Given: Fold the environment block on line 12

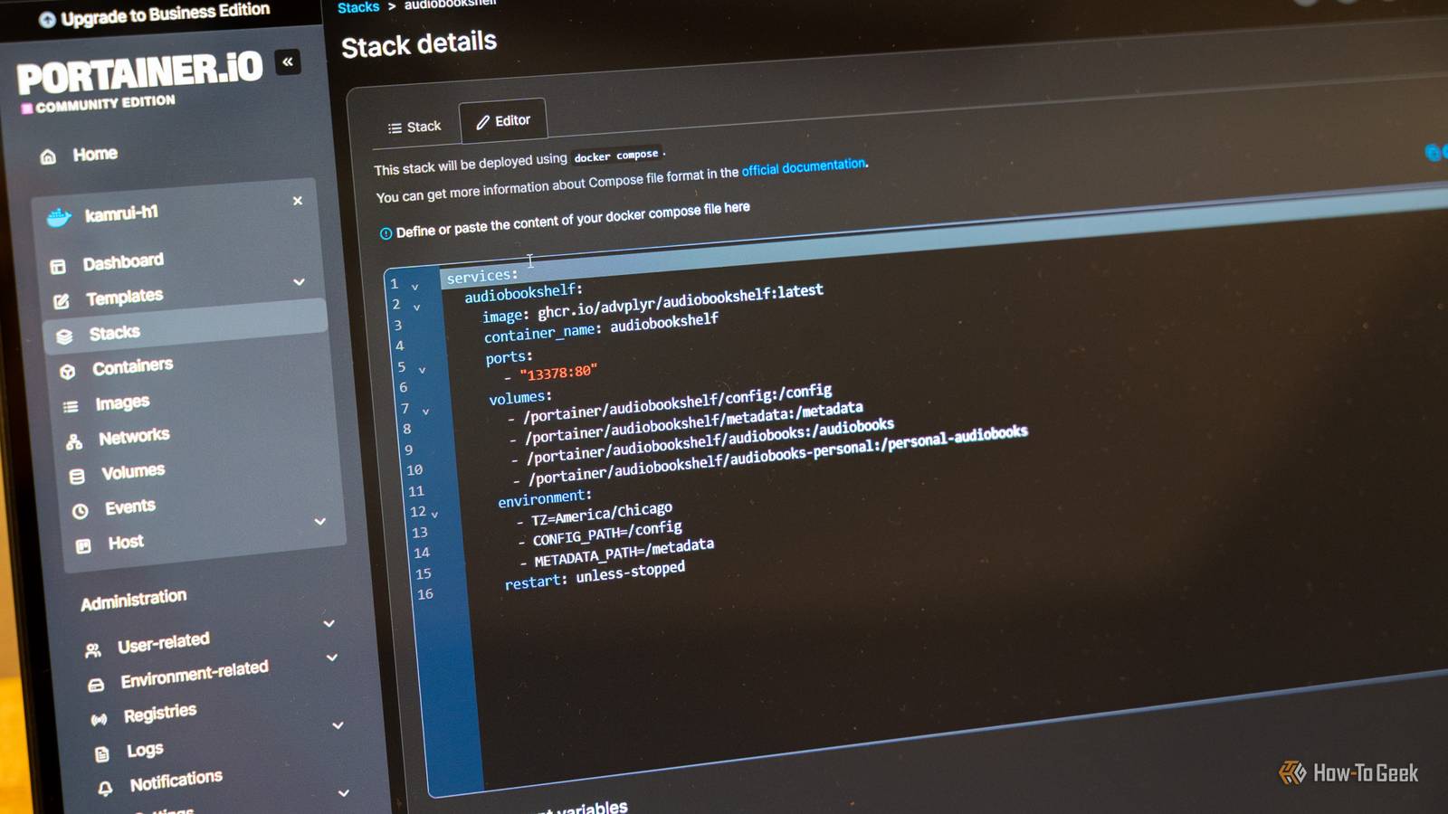Looking at the screenshot, I should tap(434, 515).
